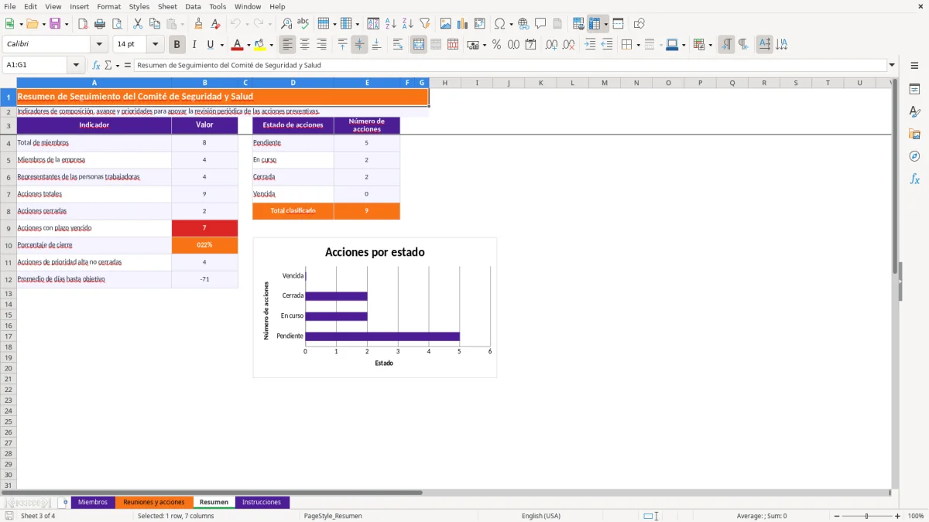
Task: Expand the Name Box dropdown
Action: [x=76, y=65]
